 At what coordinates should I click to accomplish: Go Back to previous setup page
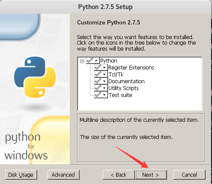[119, 175]
